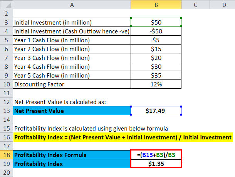Select the 'Profitability Index' label in row 19
This screenshot has height=177, width=235.
(x=72, y=164)
